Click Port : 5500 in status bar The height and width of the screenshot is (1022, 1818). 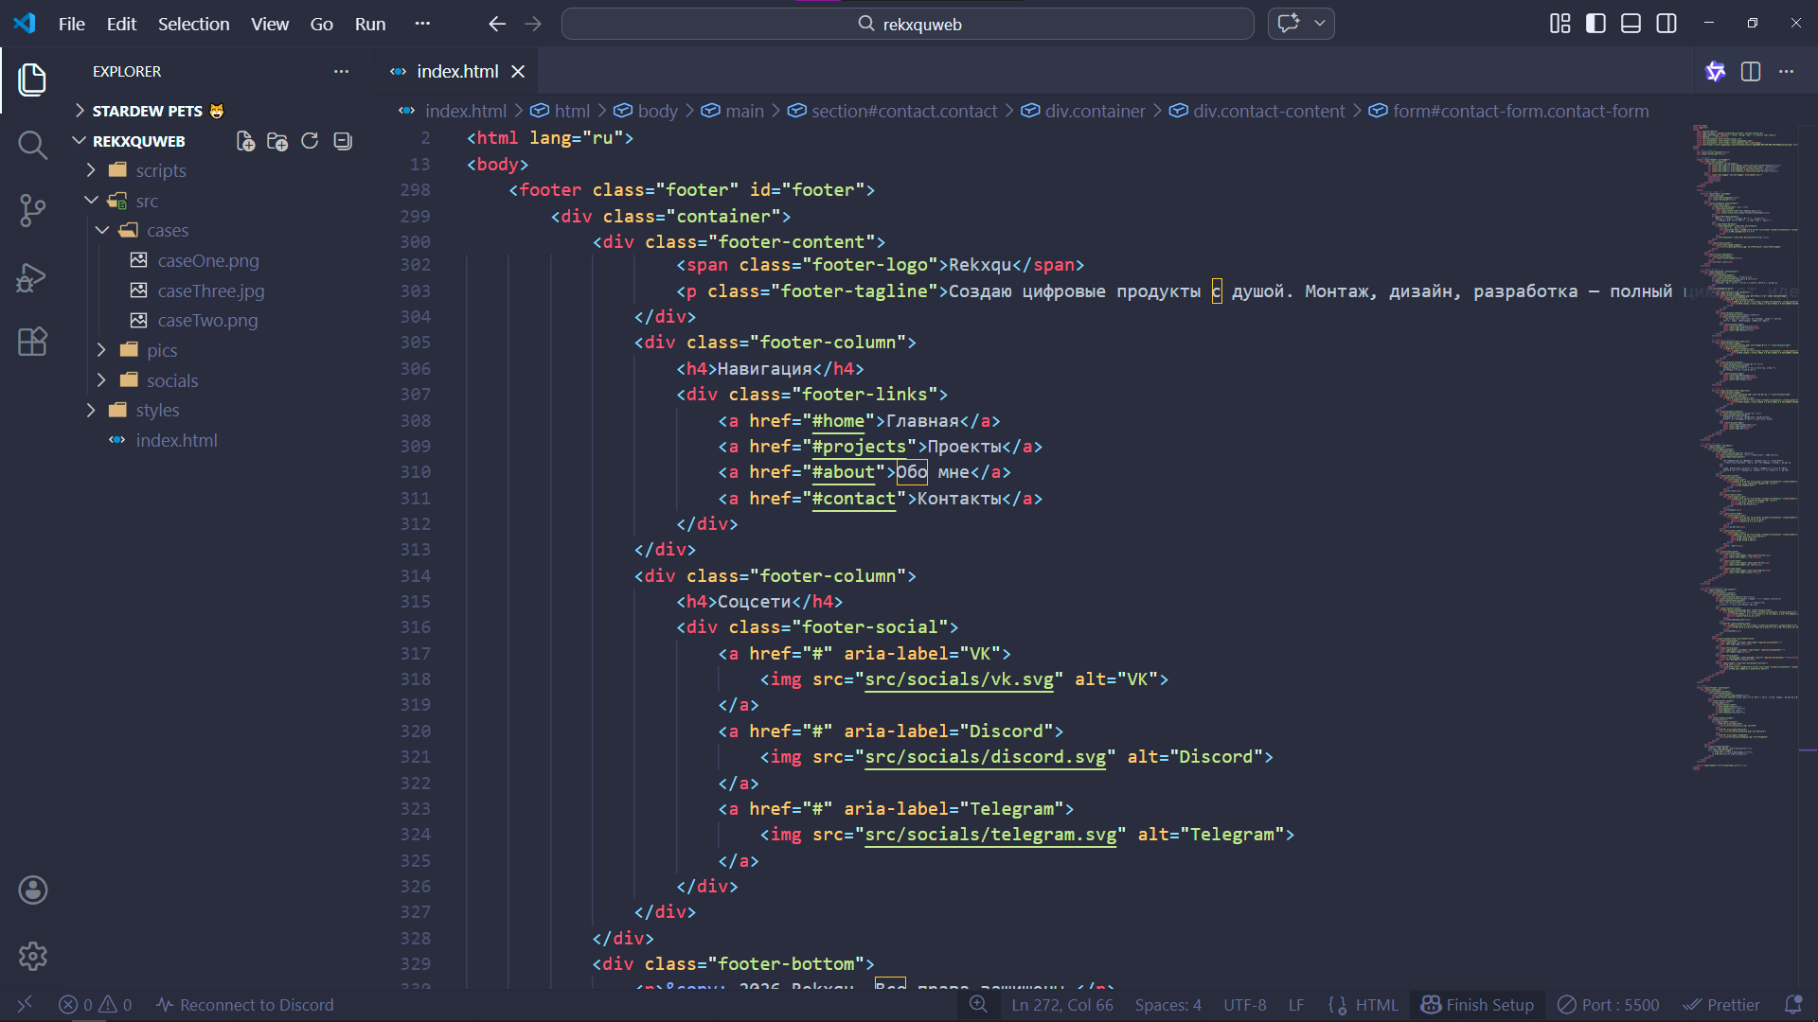[1609, 1005]
